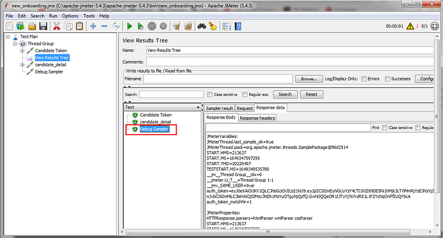Select the candidate_detail result entry
Screen dimensions: 443x238
pos(155,122)
